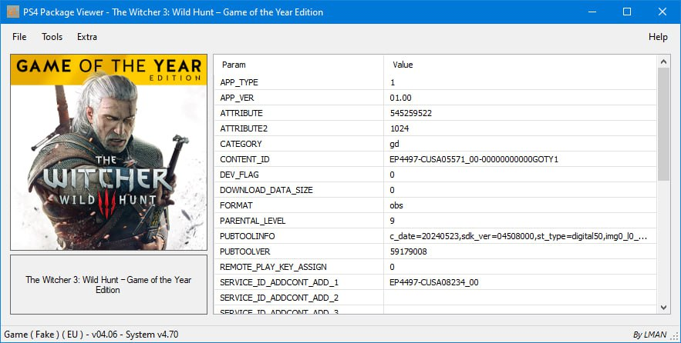Click the scroll down arrow of the list
Viewport: 681px width, 343px height.
663,308
